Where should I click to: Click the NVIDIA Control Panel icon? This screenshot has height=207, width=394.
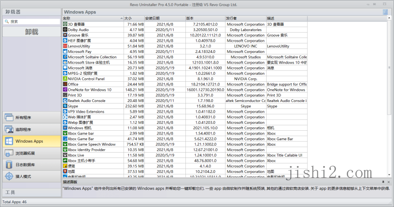[65, 79]
